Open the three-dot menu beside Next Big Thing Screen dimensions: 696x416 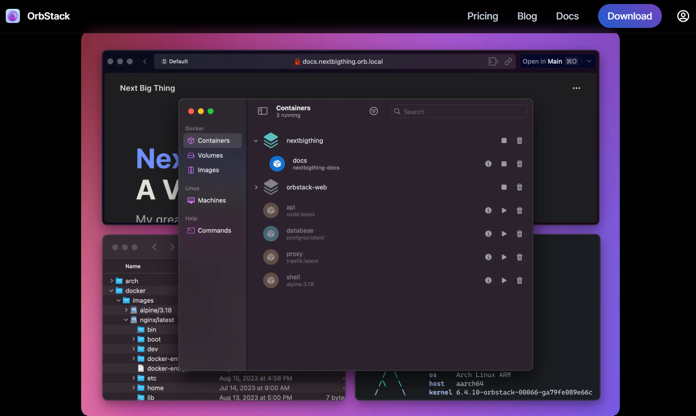tap(576, 88)
